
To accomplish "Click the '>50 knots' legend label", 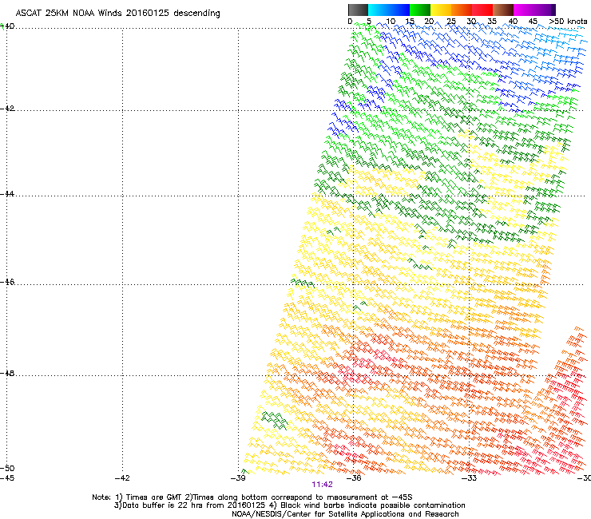I will tap(568, 22).
